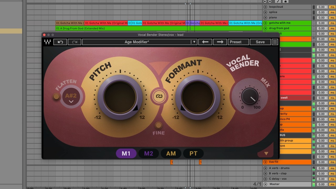This screenshot has width=336, height=189.
Task: Select the drug from god track header
Action: pyautogui.click(x=287, y=28)
